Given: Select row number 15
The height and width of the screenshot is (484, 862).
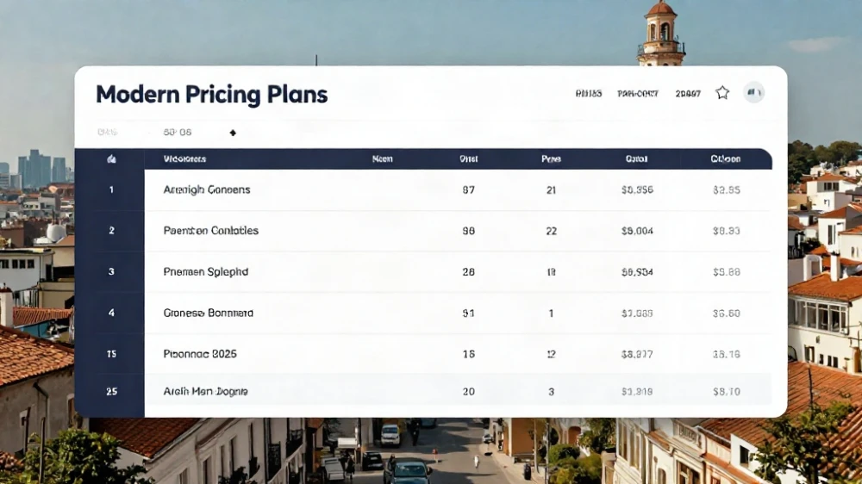Looking at the screenshot, I should pos(111,354).
